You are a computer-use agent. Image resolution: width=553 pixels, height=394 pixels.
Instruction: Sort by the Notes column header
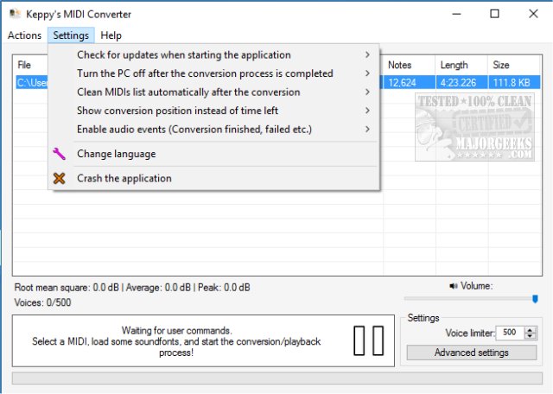[409, 65]
